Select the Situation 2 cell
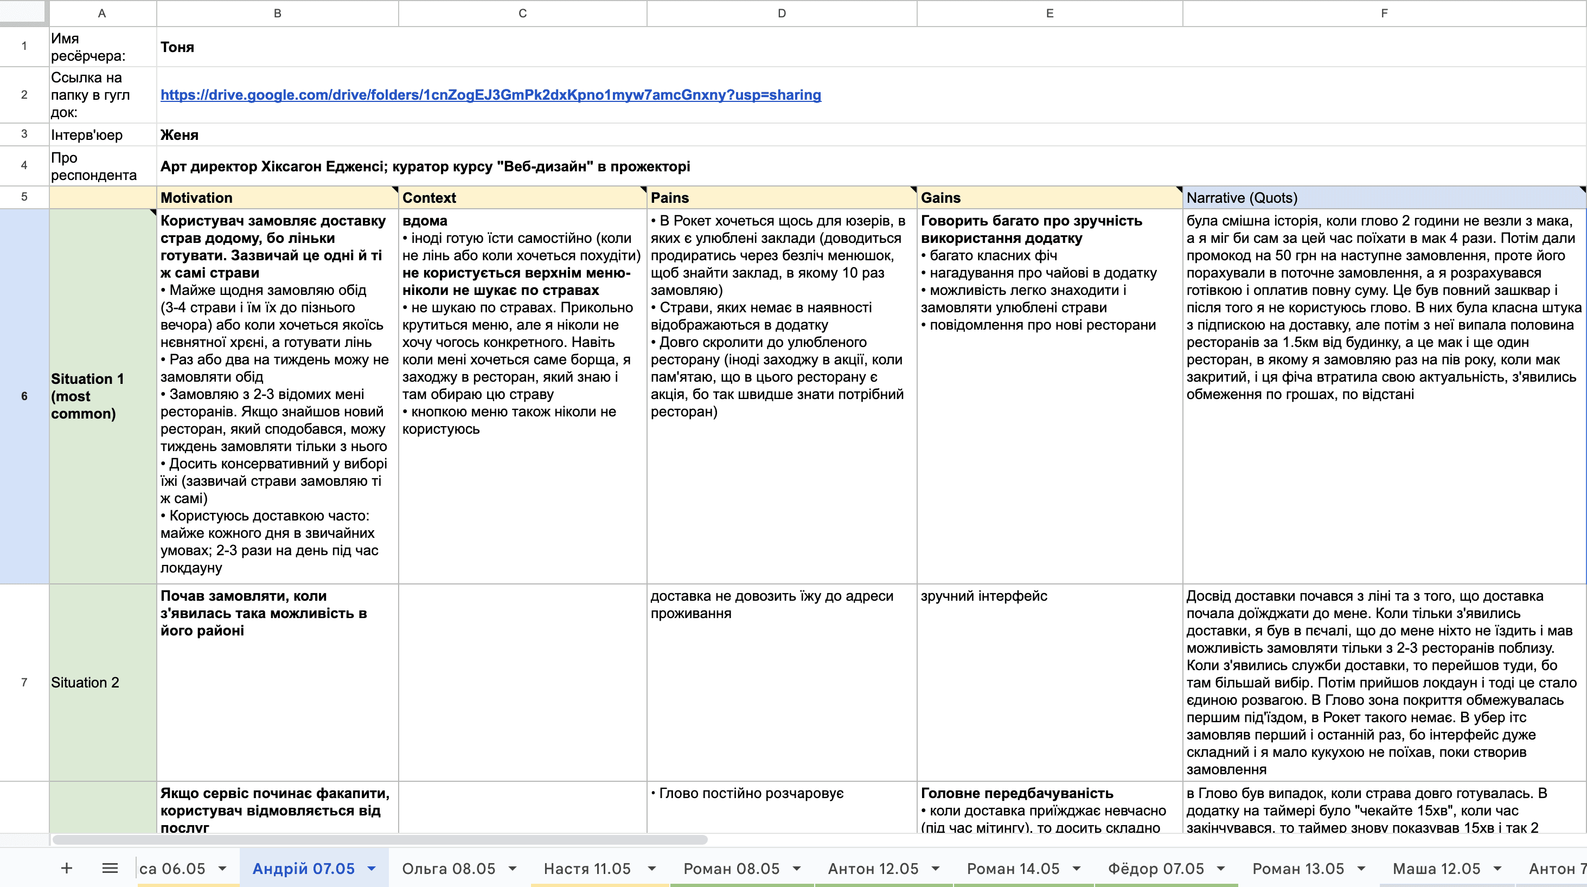Screen dimensions: 1587x887 tap(103, 683)
